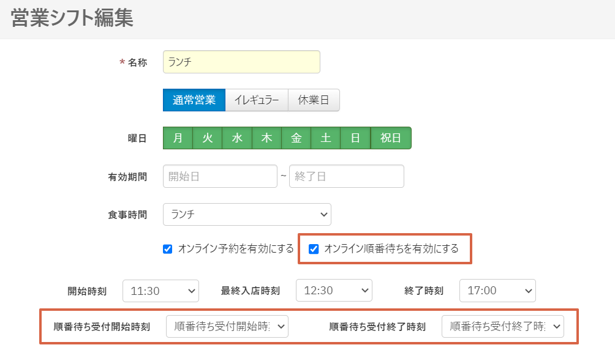Click the 名称 text field containing ランチ

pos(241,62)
